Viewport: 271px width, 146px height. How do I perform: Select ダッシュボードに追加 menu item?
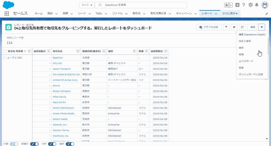tap(252, 74)
